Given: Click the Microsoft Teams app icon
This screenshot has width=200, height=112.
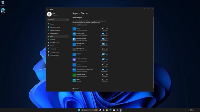Looking at the screenshot, I should click(74, 44).
